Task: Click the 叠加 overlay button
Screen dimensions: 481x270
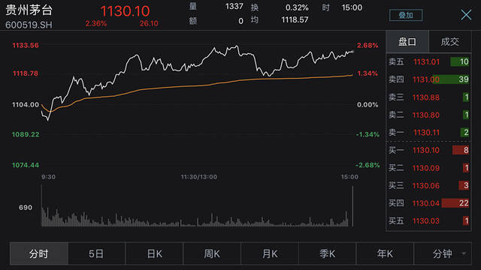Action: click(x=406, y=15)
